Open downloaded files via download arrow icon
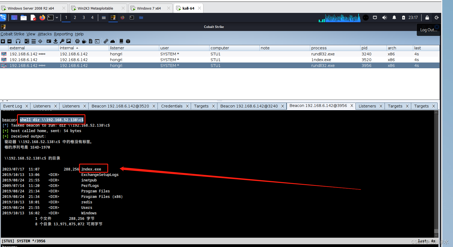Viewport: 453px width, 247px height. point(55,41)
